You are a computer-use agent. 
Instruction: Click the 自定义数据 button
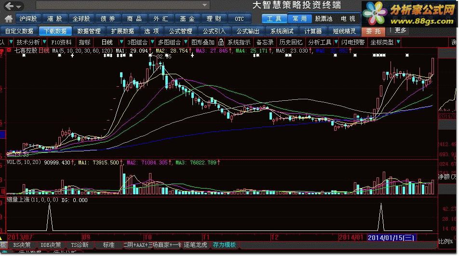[19, 31]
